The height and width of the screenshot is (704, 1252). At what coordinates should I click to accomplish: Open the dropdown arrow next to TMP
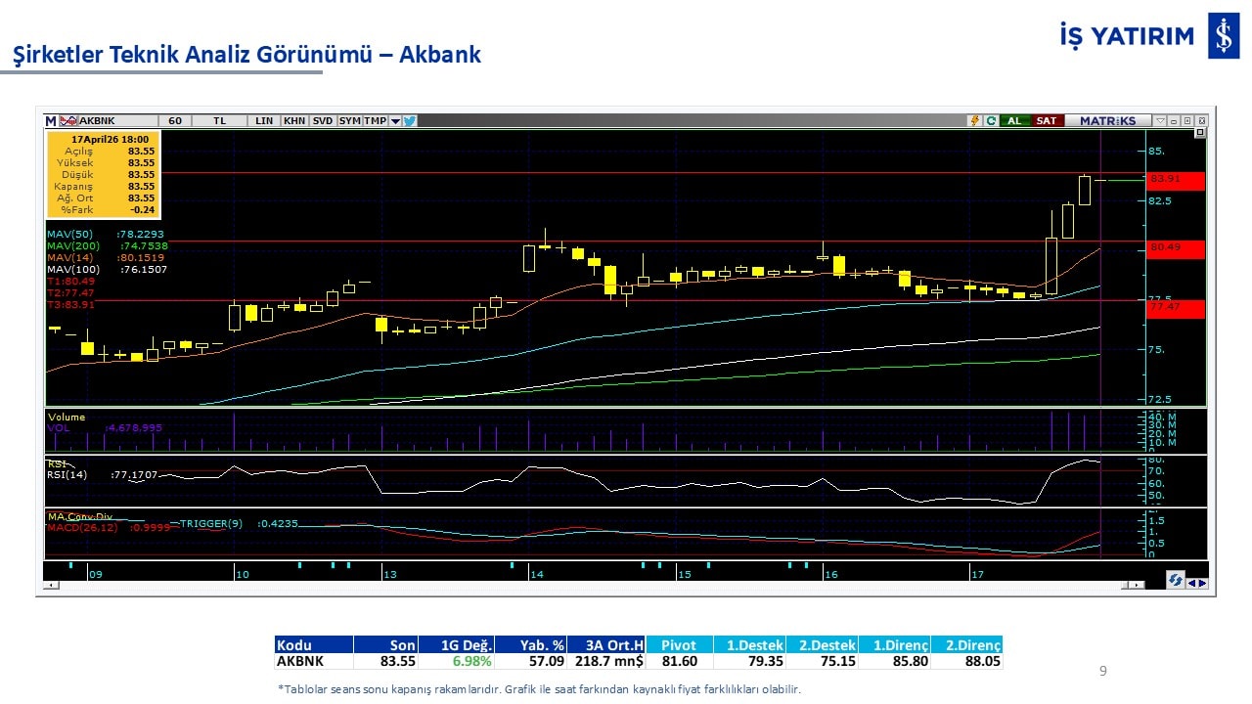tap(395, 121)
